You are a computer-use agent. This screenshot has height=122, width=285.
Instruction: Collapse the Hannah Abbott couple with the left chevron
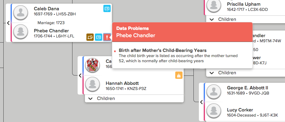[80, 76]
